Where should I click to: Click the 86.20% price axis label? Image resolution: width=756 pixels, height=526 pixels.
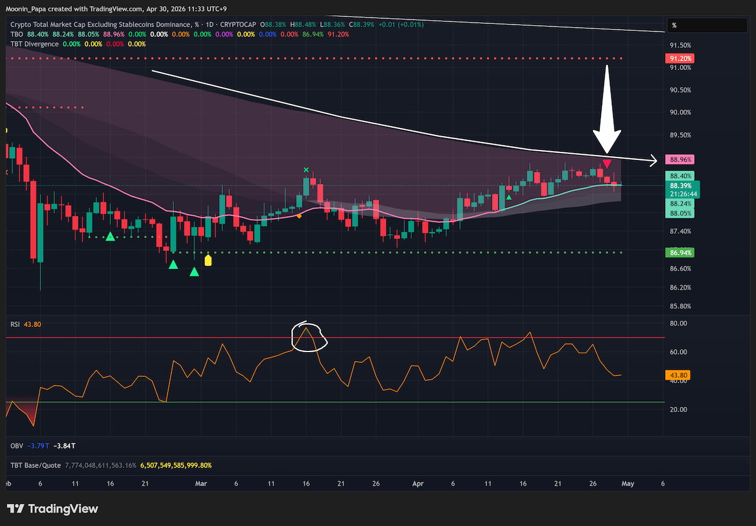pyautogui.click(x=680, y=288)
